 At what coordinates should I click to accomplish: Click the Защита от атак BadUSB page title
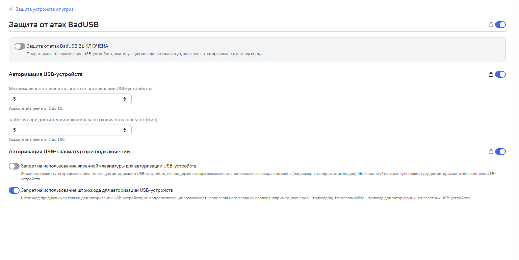pos(54,25)
